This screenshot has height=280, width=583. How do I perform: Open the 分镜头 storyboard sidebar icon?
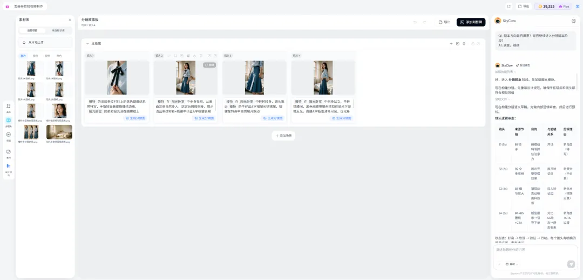[9, 122]
